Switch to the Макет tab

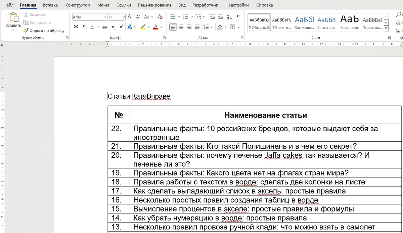(103, 5)
